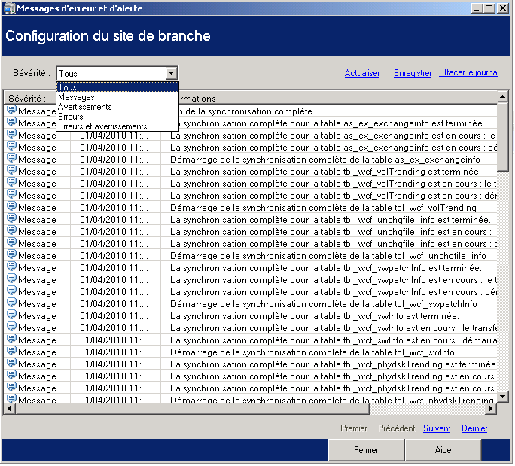Click maximize button of the window
This screenshot has width=515, height=466.
[489, 8]
